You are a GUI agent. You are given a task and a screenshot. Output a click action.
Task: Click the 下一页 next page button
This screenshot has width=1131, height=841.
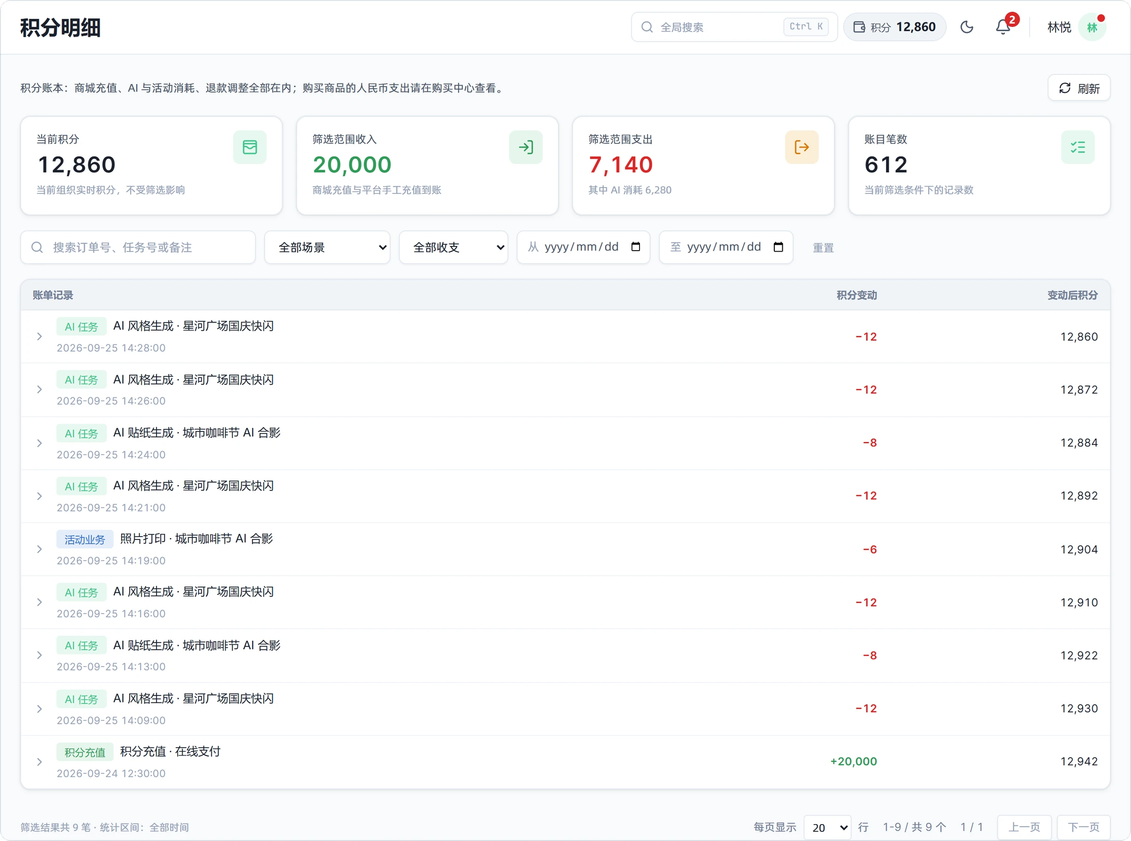(x=1084, y=827)
